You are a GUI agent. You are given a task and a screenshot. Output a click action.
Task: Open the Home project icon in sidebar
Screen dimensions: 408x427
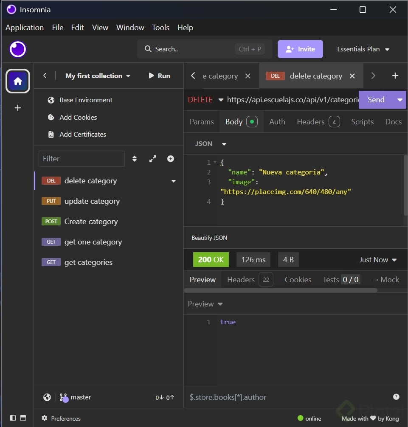(x=18, y=81)
